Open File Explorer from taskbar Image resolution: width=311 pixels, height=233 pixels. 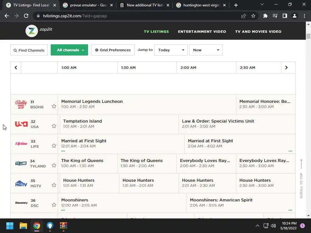click(x=23, y=226)
